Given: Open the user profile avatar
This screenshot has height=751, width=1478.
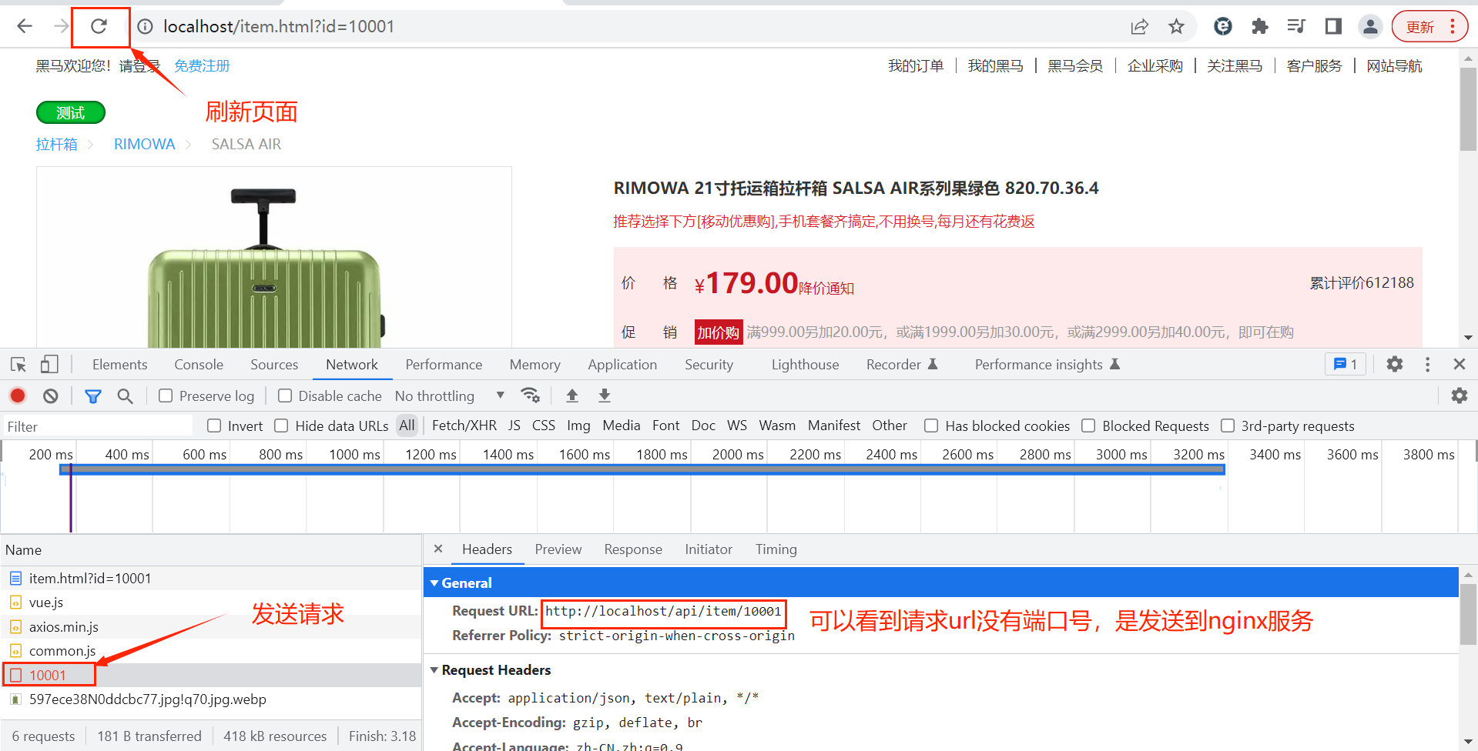Looking at the screenshot, I should [1370, 27].
